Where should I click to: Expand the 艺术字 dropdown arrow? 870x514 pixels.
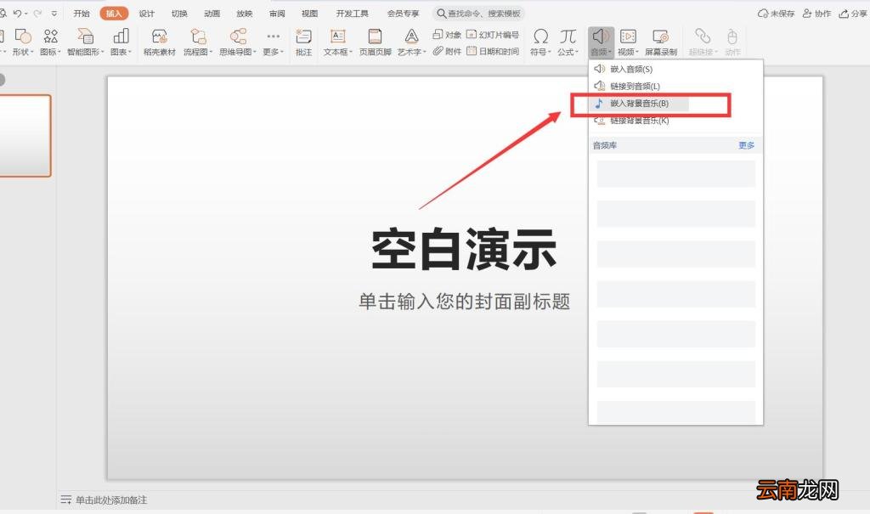click(425, 52)
